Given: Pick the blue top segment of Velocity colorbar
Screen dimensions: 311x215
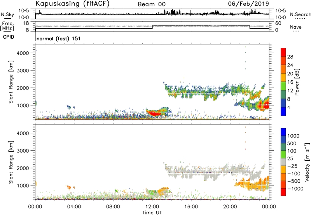Looking at the screenshot, I should (283, 132).
